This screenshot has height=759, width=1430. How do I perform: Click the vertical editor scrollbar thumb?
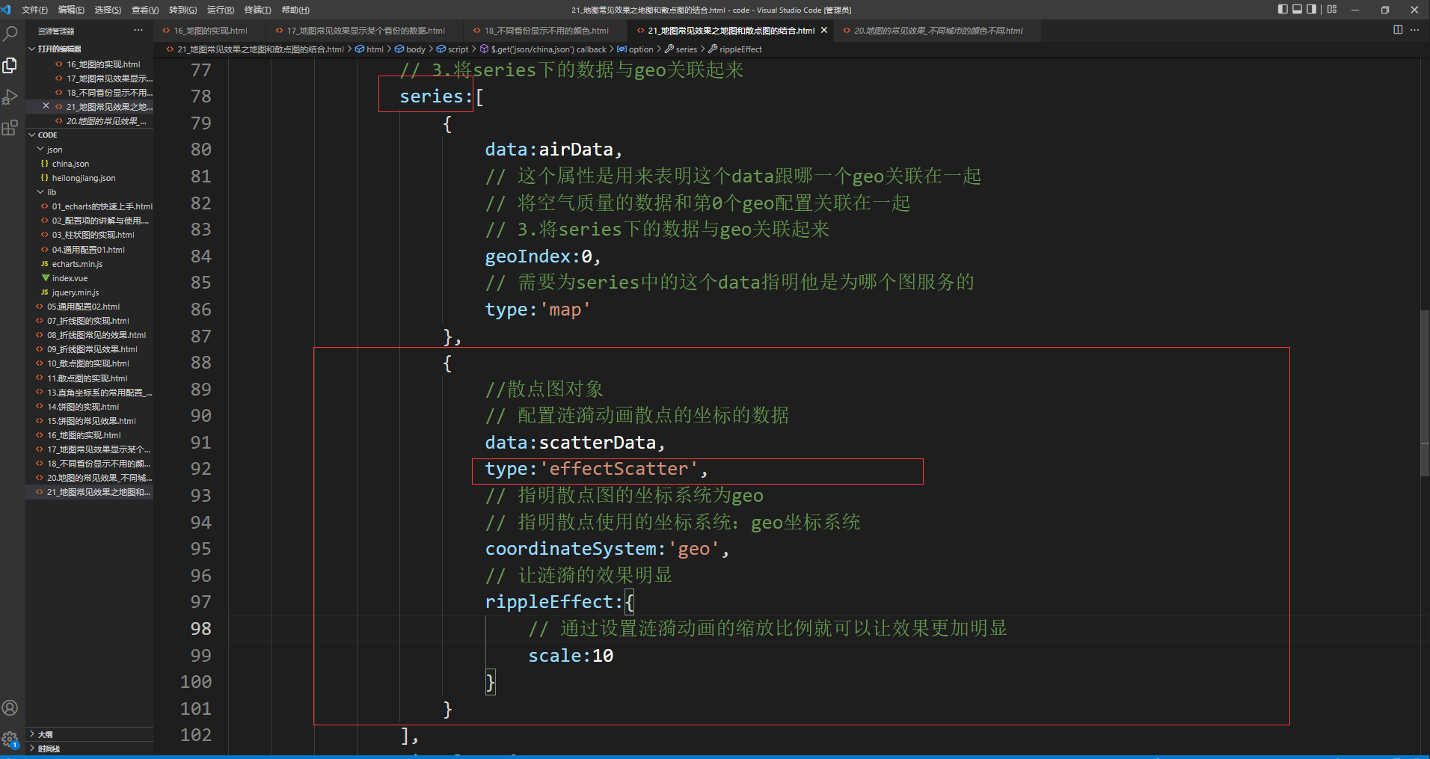1425,393
